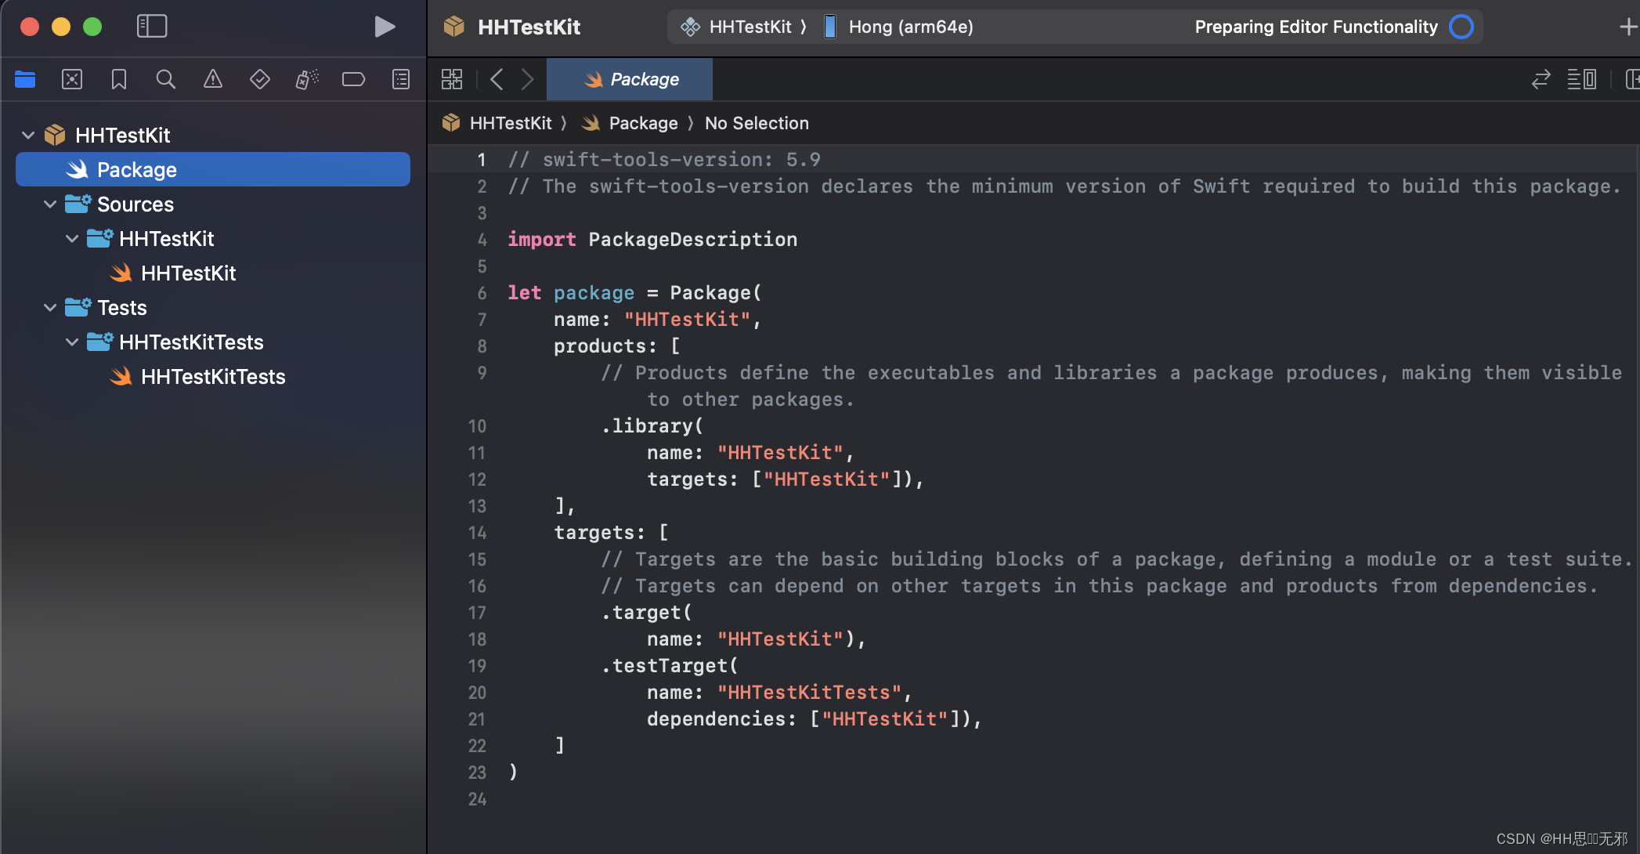
Task: Click line number 17 in gutter
Action: (x=477, y=613)
